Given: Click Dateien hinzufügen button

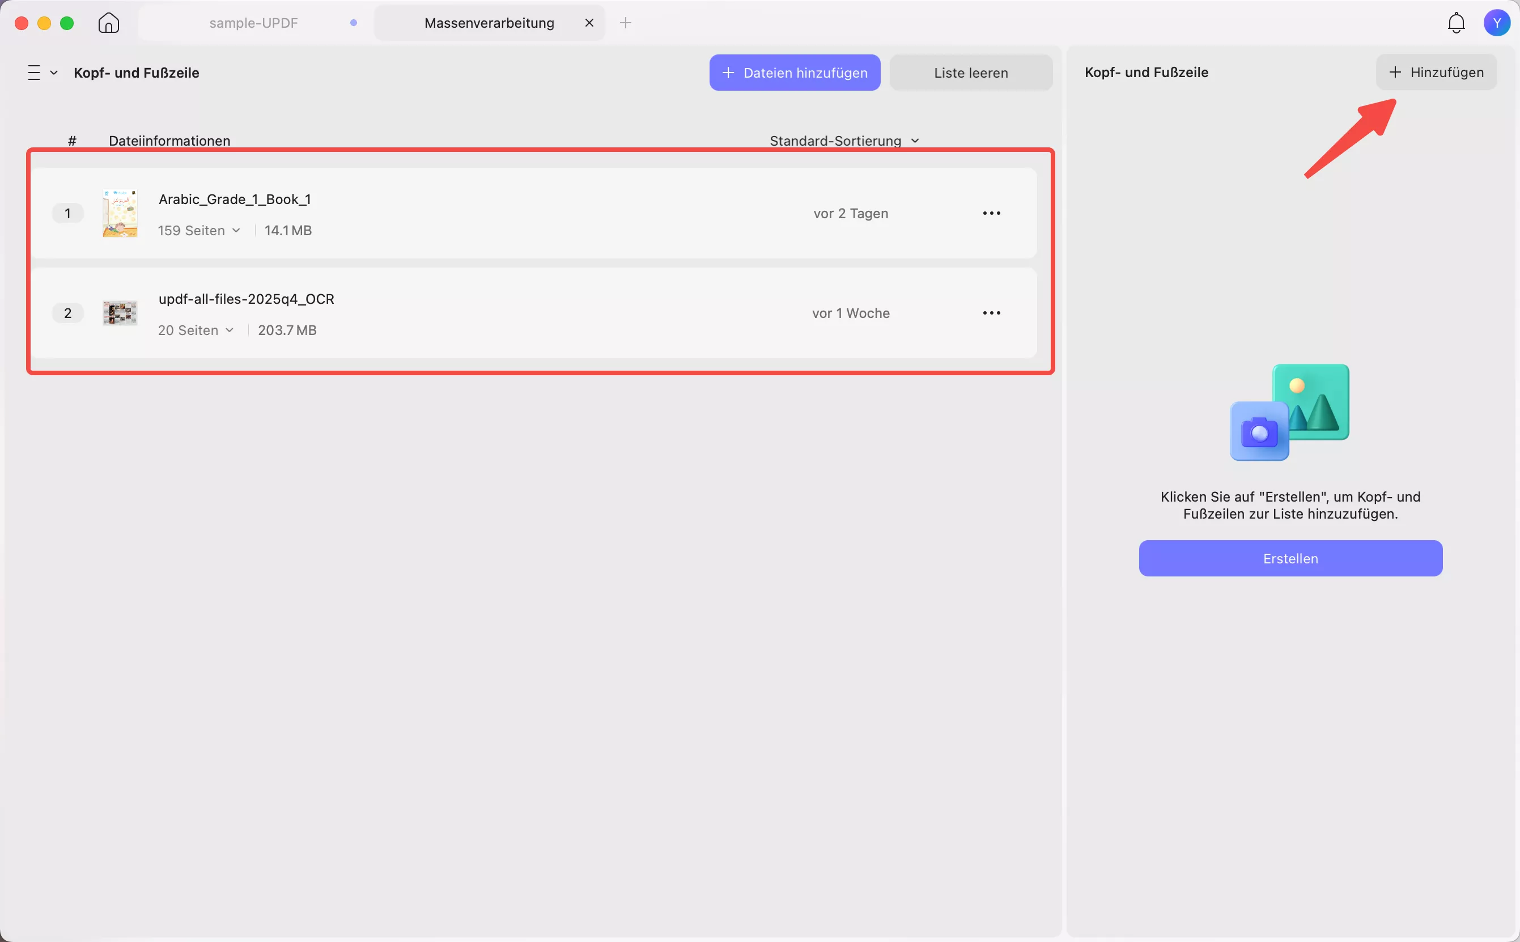Looking at the screenshot, I should (794, 73).
